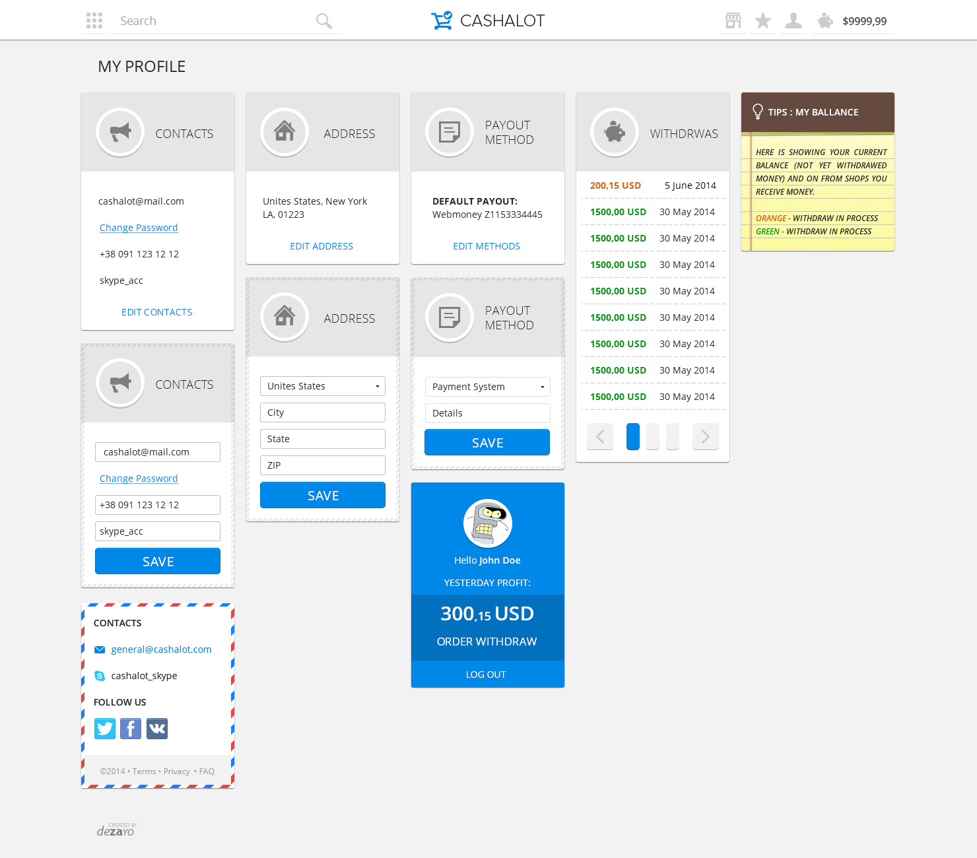Screen dimensions: 977x858
Task: Click the Cashalot shopping cart logo
Action: coord(442,20)
